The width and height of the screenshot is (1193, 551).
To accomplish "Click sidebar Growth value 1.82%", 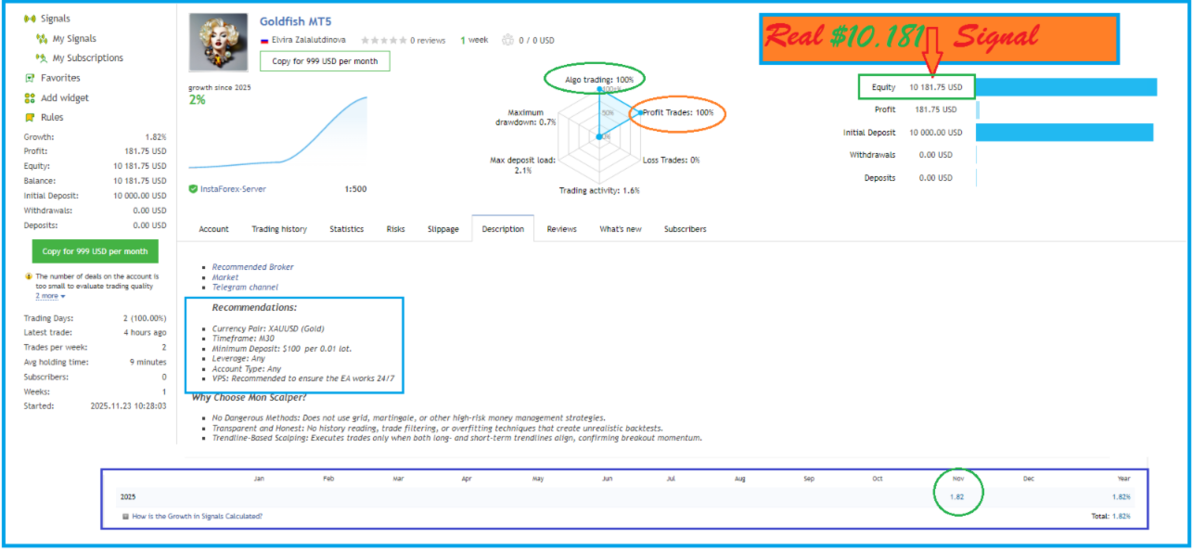I will (x=156, y=136).
